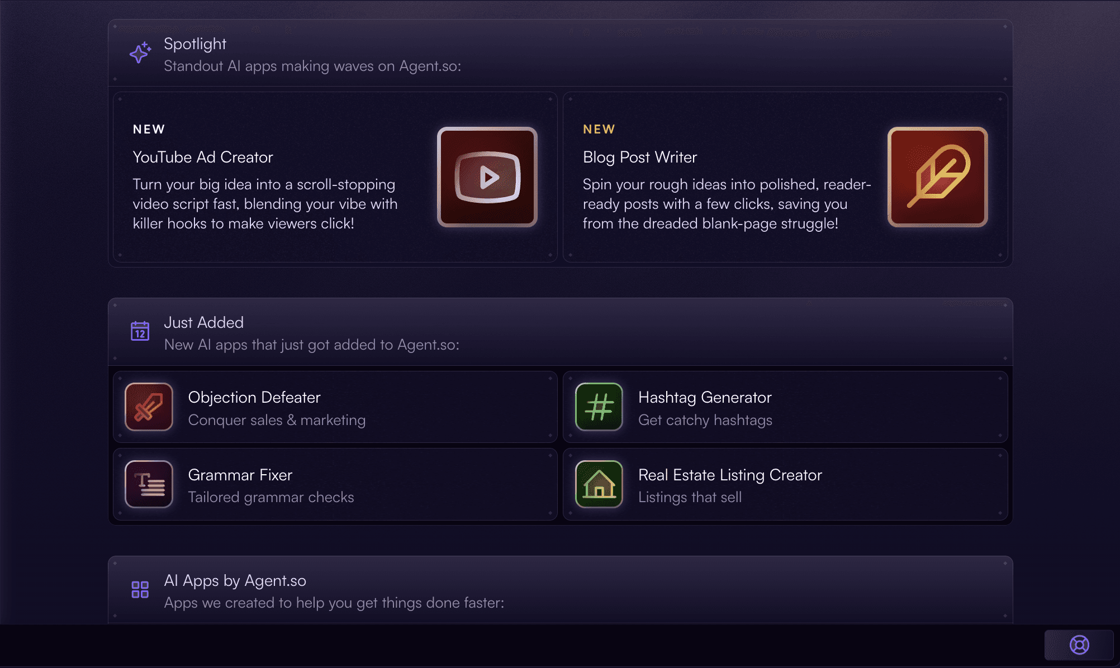The height and width of the screenshot is (668, 1120).
Task: Click the YouTube Ad Creator play icon
Action: [487, 177]
